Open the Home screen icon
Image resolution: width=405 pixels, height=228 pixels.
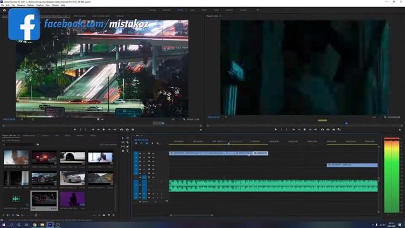[4, 10]
